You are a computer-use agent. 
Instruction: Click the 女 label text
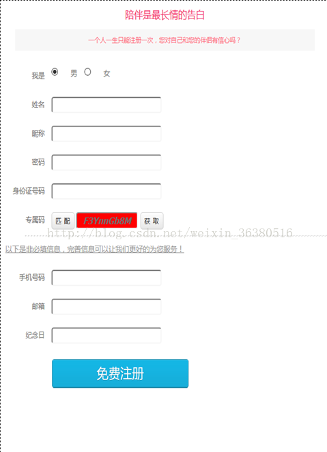tap(106, 73)
